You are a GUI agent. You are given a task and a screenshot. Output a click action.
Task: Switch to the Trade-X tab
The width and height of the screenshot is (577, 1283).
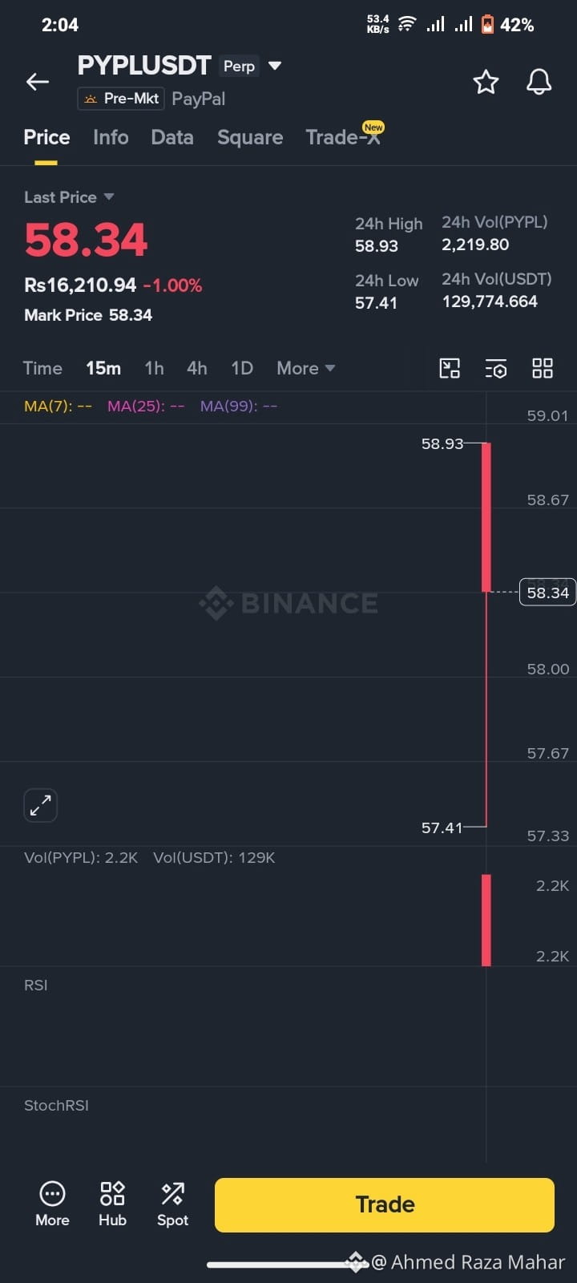[343, 137]
